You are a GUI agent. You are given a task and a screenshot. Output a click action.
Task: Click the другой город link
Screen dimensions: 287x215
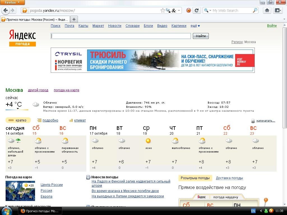click(38, 90)
